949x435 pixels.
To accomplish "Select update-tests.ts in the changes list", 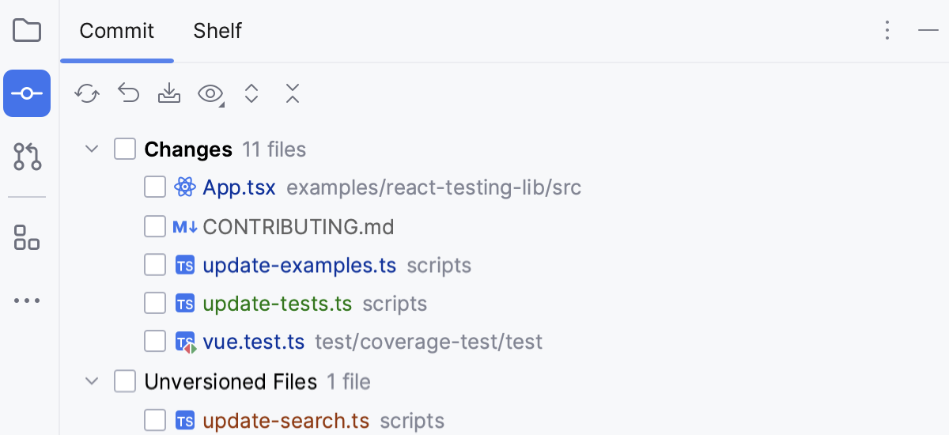I will tap(277, 304).
